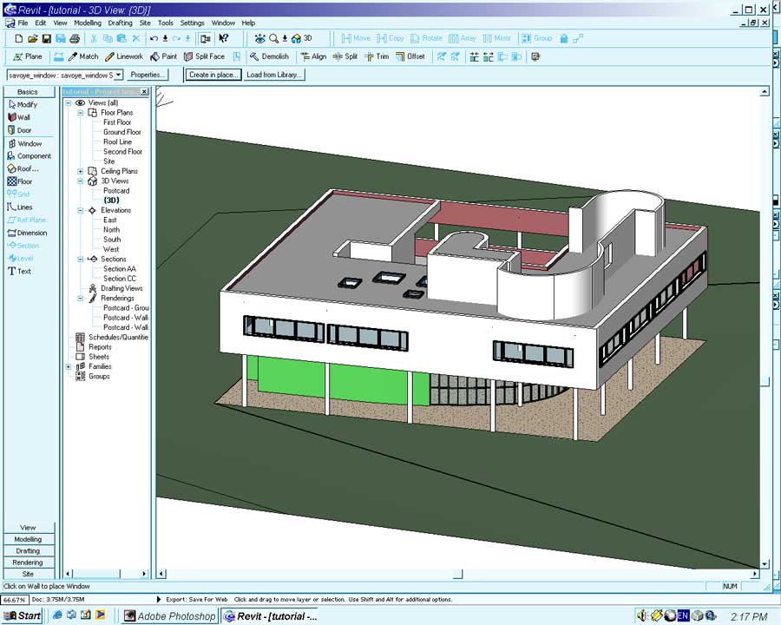This screenshot has width=781, height=625.
Task: Click the Undo arrow icon
Action: tap(154, 38)
